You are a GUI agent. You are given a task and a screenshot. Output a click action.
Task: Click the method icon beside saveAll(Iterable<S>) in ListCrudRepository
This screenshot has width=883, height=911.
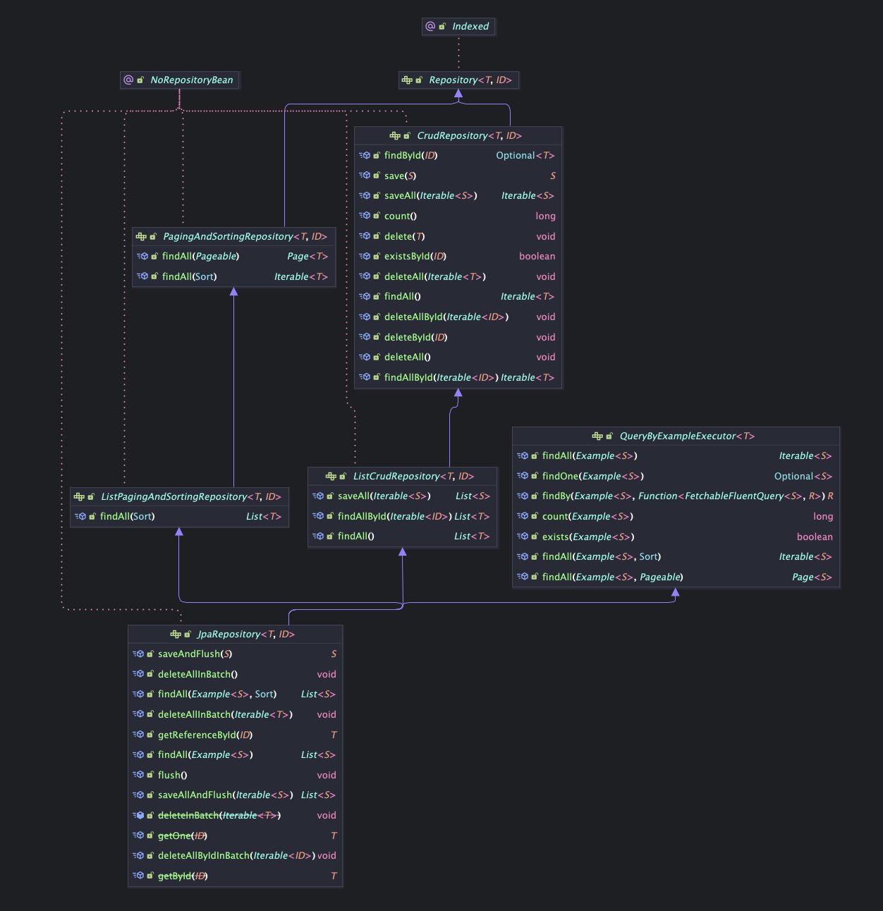point(318,496)
